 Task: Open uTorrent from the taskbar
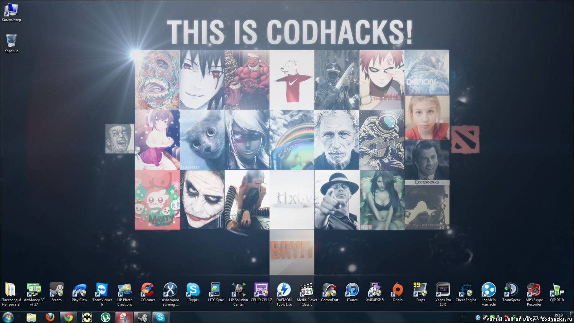click(x=106, y=317)
